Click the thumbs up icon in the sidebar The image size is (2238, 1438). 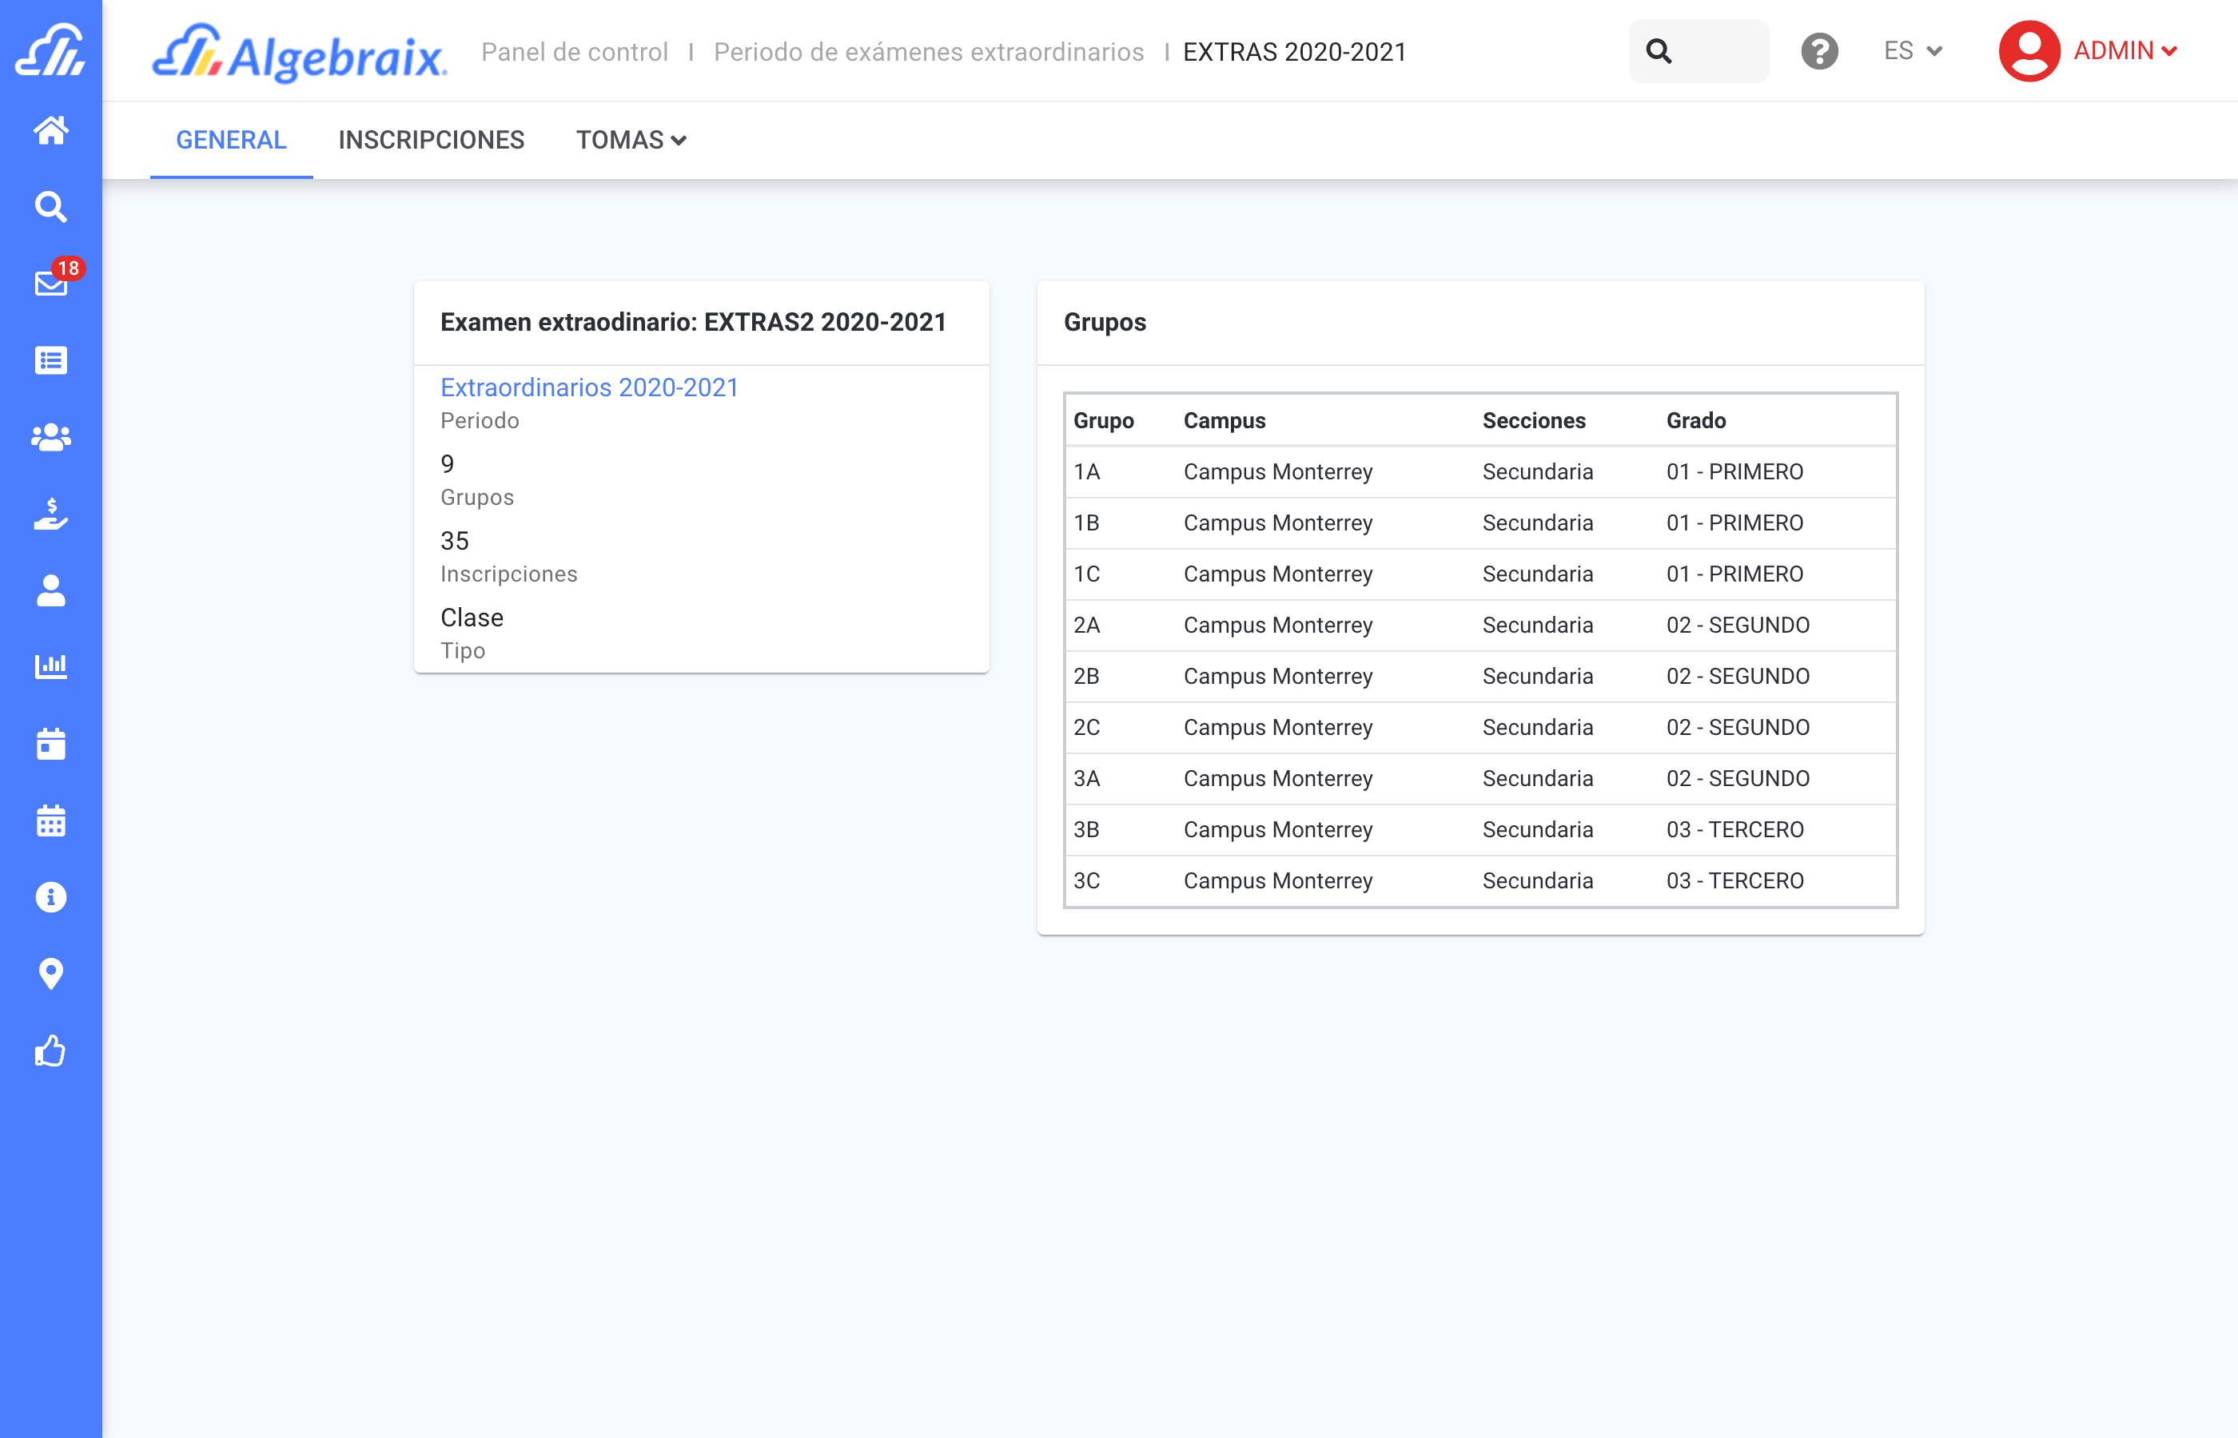coord(50,1051)
